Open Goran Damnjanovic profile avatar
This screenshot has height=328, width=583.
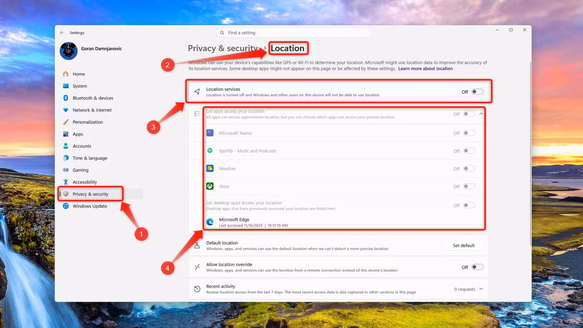(69, 51)
